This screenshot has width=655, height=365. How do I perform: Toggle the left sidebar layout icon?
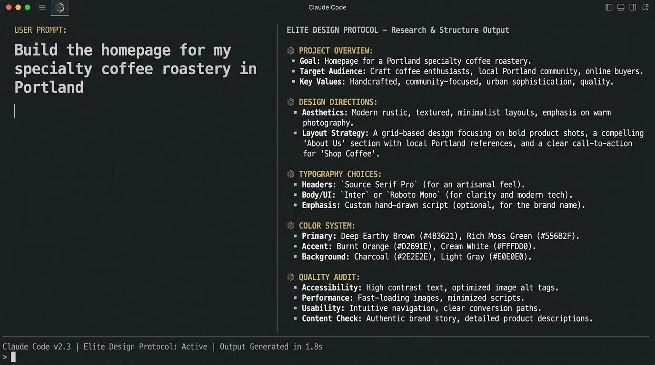(609, 7)
